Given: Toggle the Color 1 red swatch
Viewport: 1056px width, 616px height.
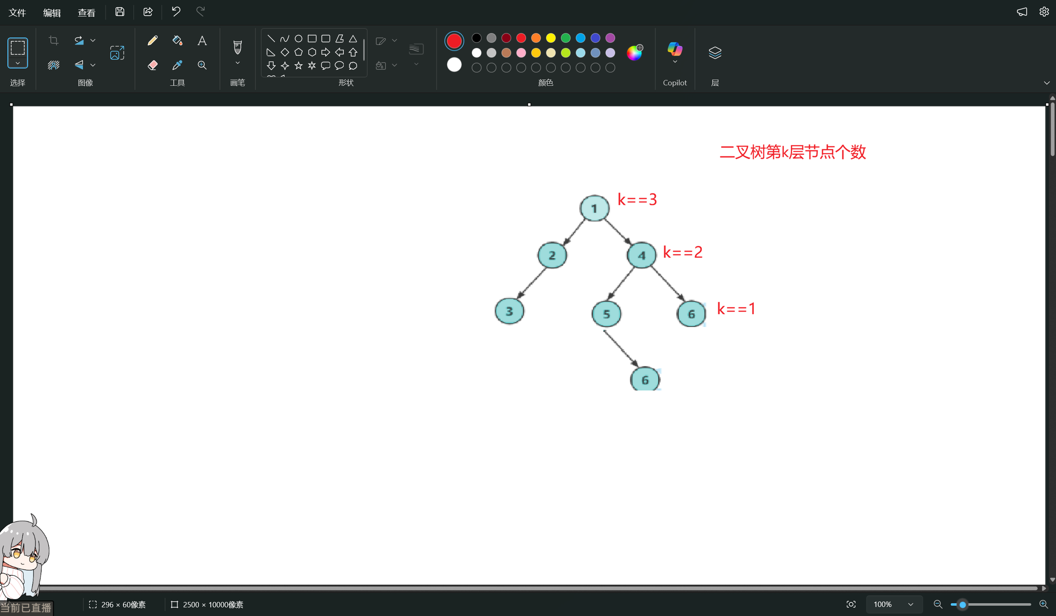Looking at the screenshot, I should click(454, 41).
